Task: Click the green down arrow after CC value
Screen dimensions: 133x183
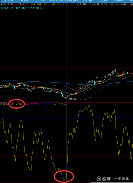Action: point(23,104)
